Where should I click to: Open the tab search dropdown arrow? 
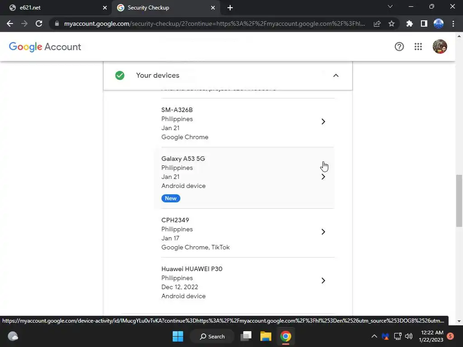pos(390,6)
